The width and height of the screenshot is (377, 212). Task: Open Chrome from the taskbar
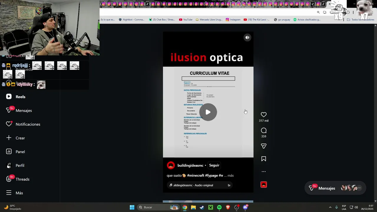[x=184, y=207]
